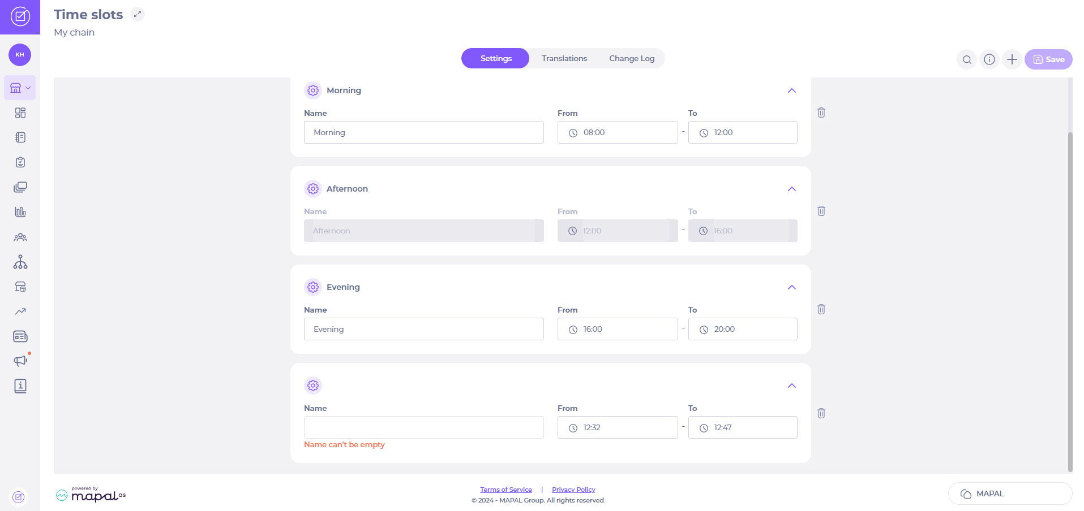Click the search magnifier icon
1084x511 pixels.
pyautogui.click(x=966, y=59)
